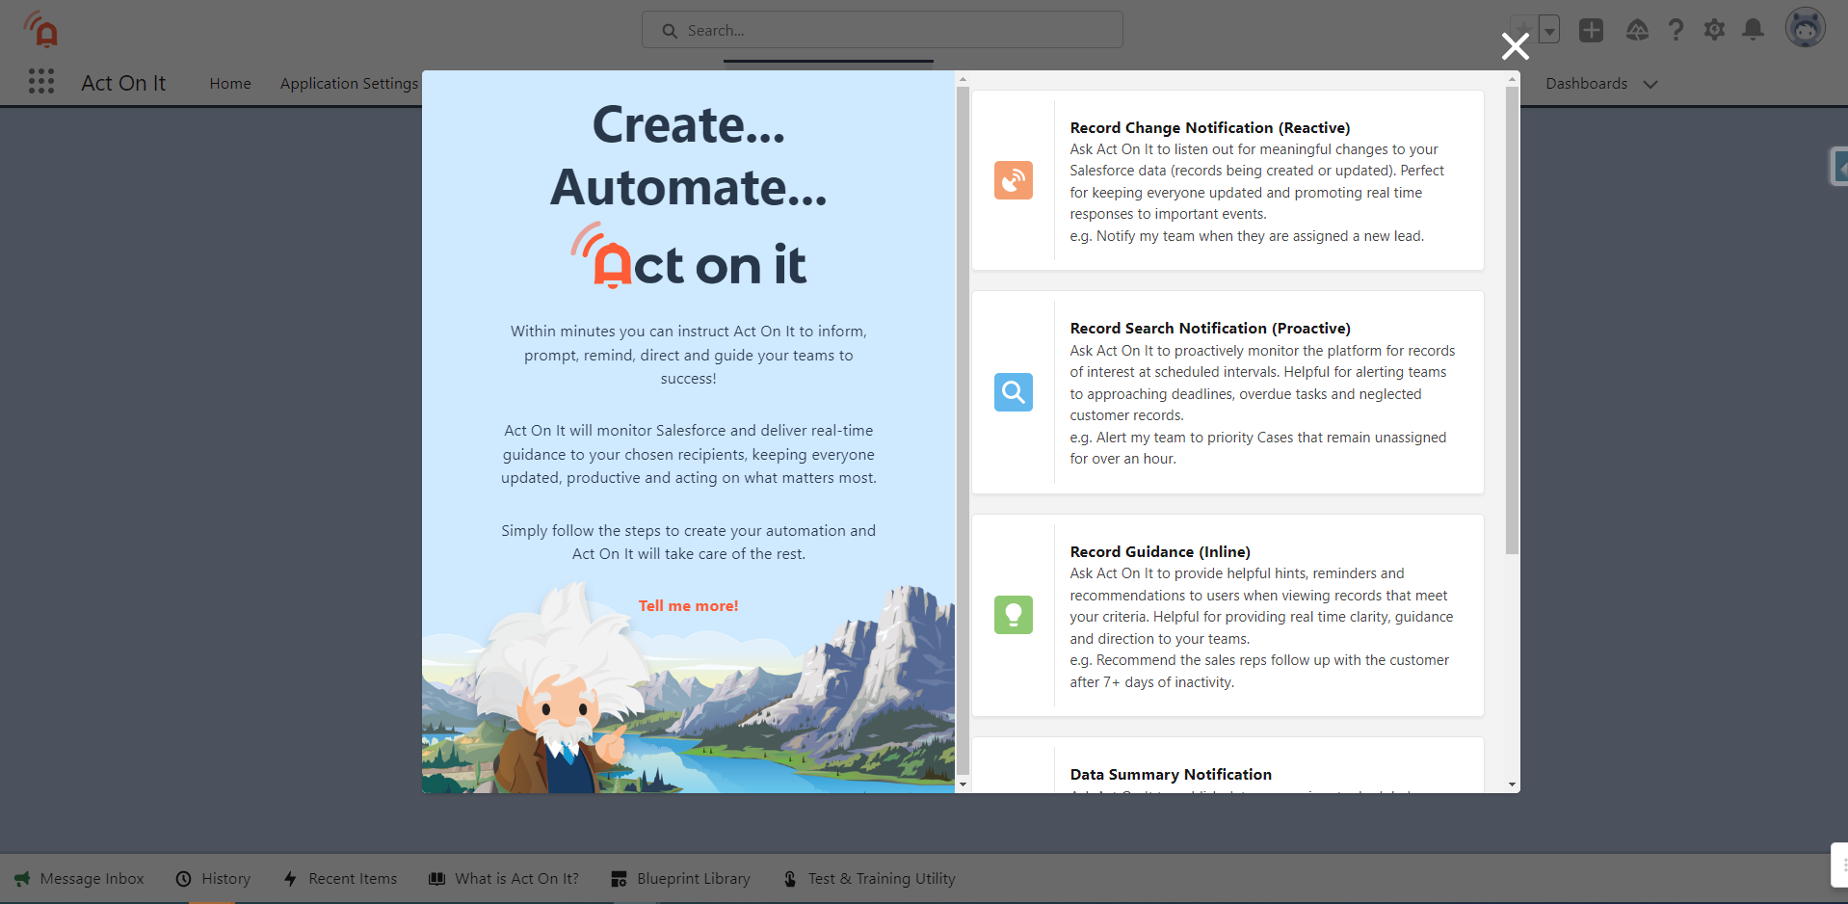The width and height of the screenshot is (1848, 904).
Task: Open Test & Training Utility
Action: point(870,879)
